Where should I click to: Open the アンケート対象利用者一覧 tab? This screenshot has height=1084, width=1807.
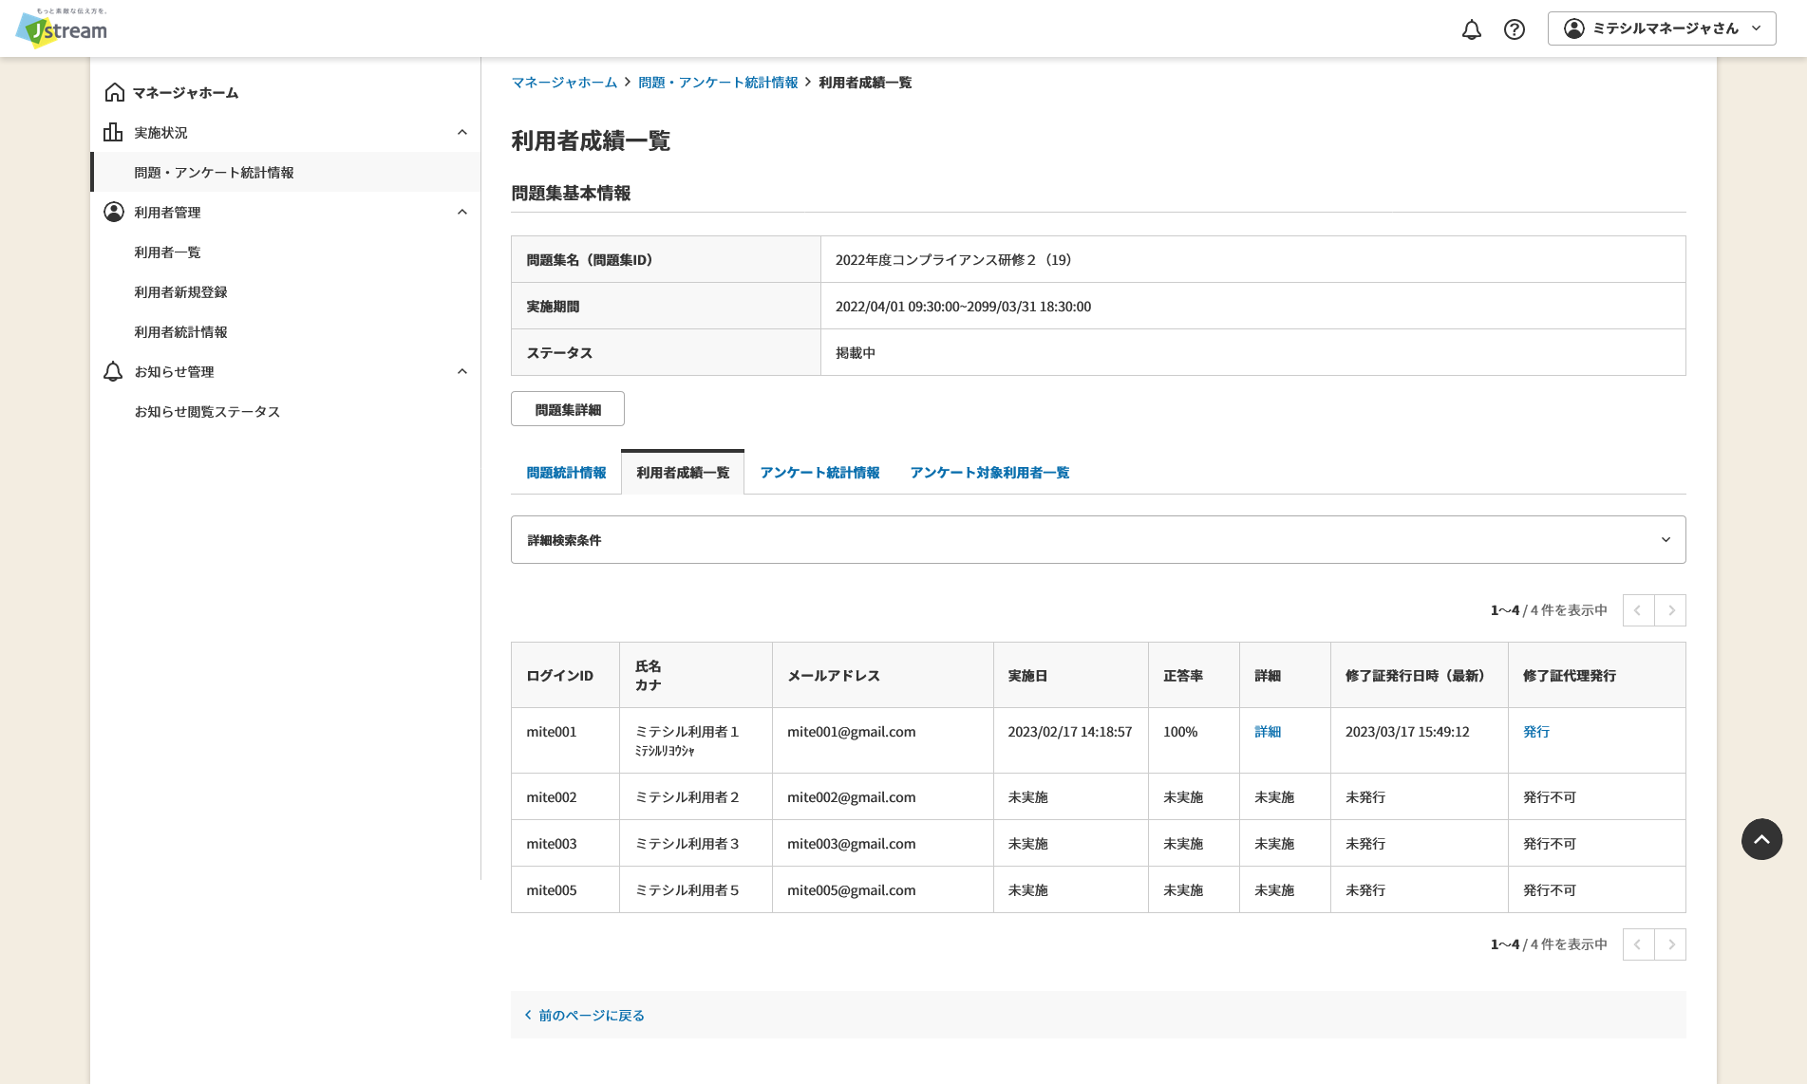(989, 473)
